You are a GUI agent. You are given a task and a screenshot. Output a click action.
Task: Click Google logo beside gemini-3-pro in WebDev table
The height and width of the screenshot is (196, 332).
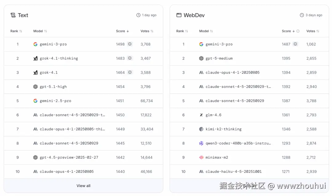(x=201, y=44)
